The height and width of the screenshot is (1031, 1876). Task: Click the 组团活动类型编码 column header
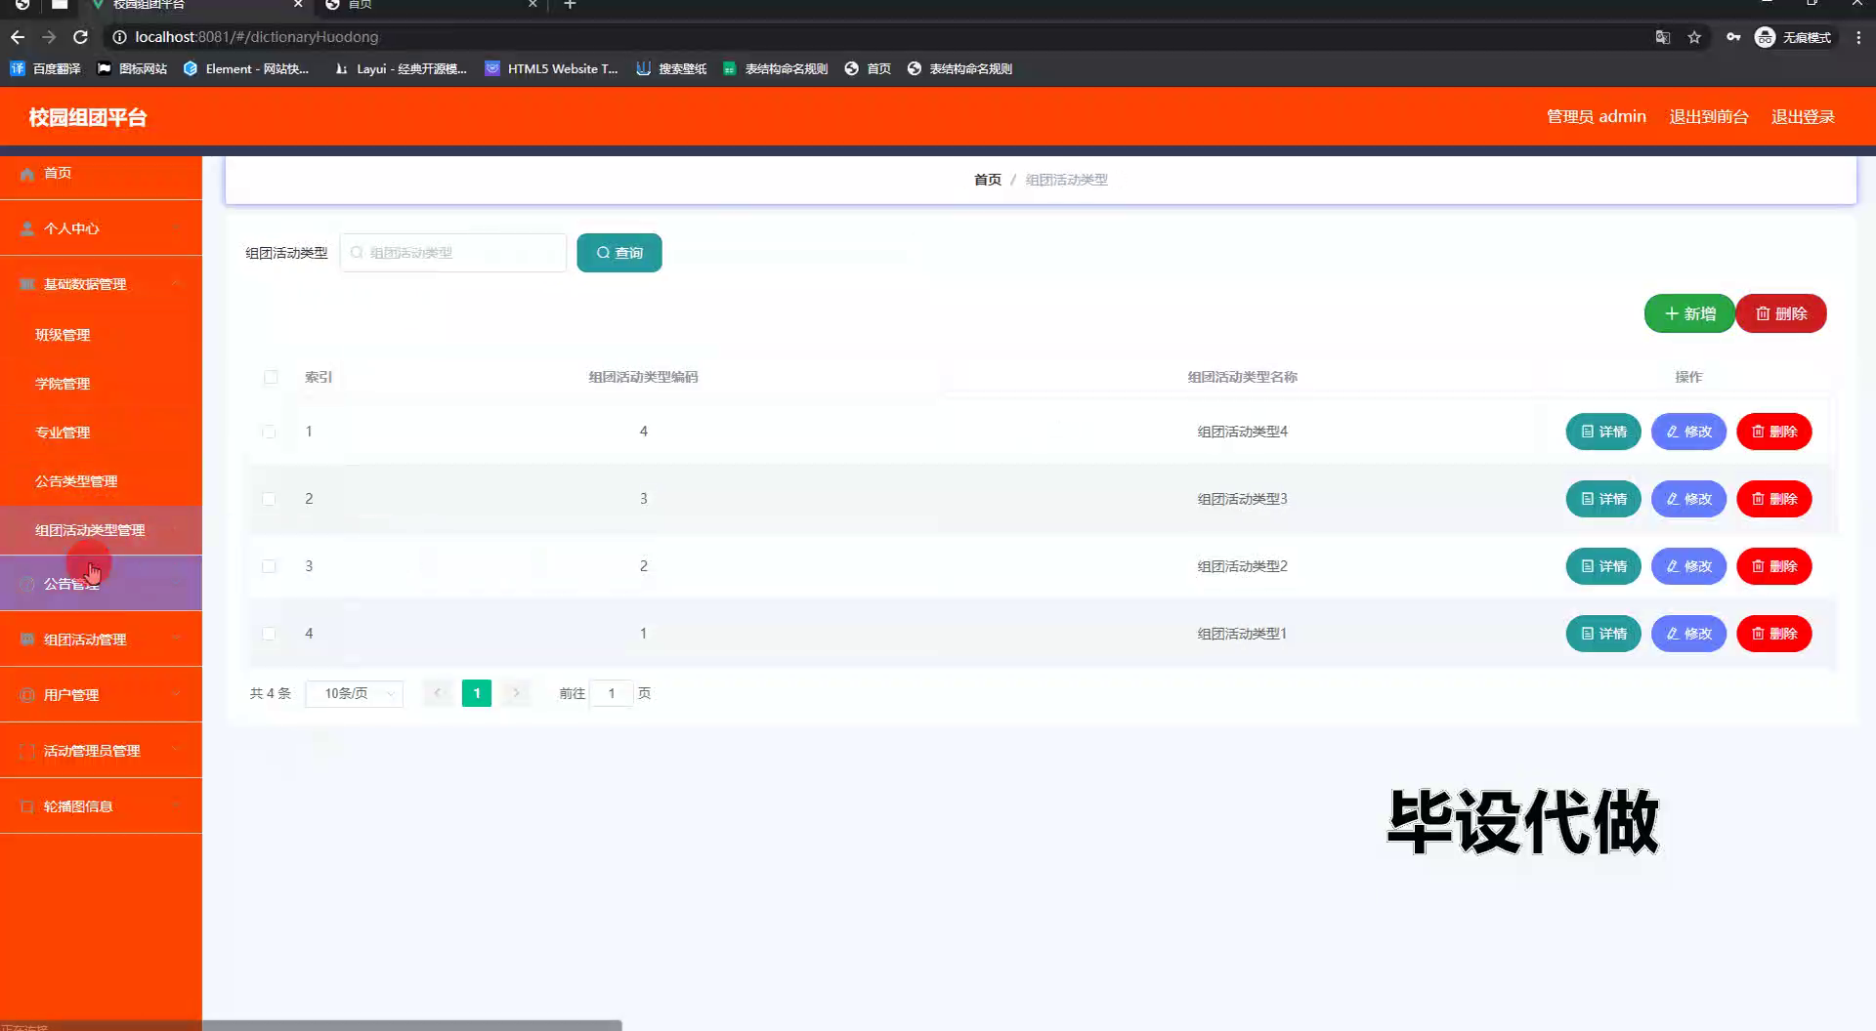pyautogui.click(x=643, y=377)
